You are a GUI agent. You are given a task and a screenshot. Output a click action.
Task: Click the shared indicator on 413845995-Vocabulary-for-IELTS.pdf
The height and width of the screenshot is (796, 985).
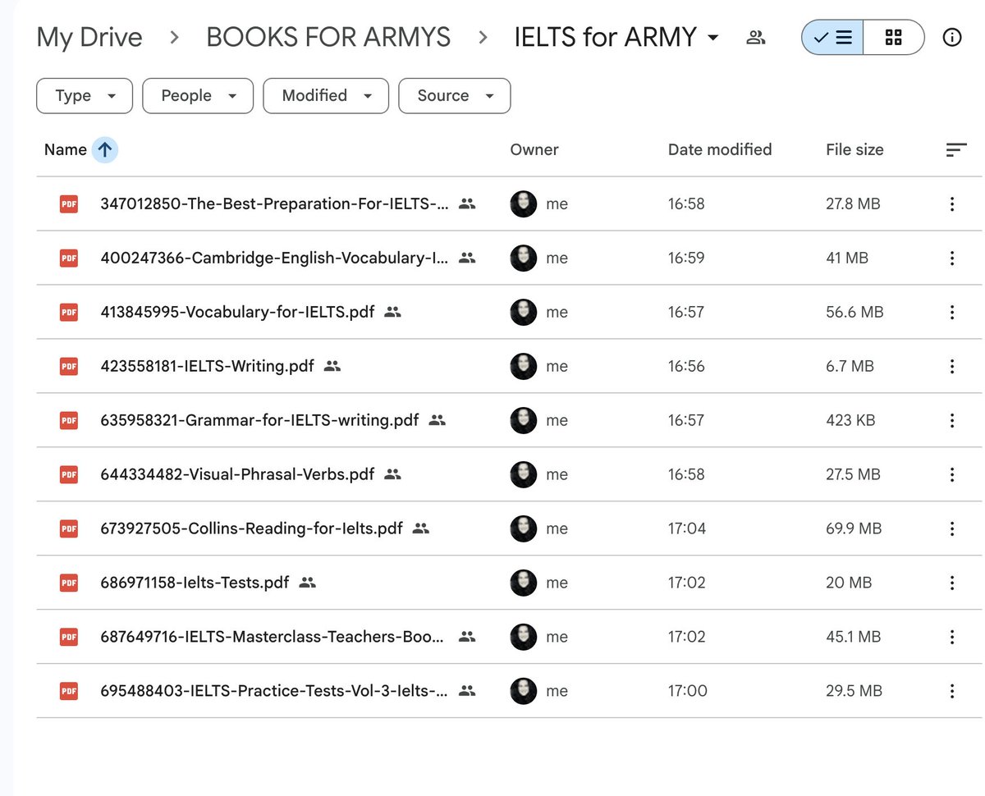coord(392,312)
